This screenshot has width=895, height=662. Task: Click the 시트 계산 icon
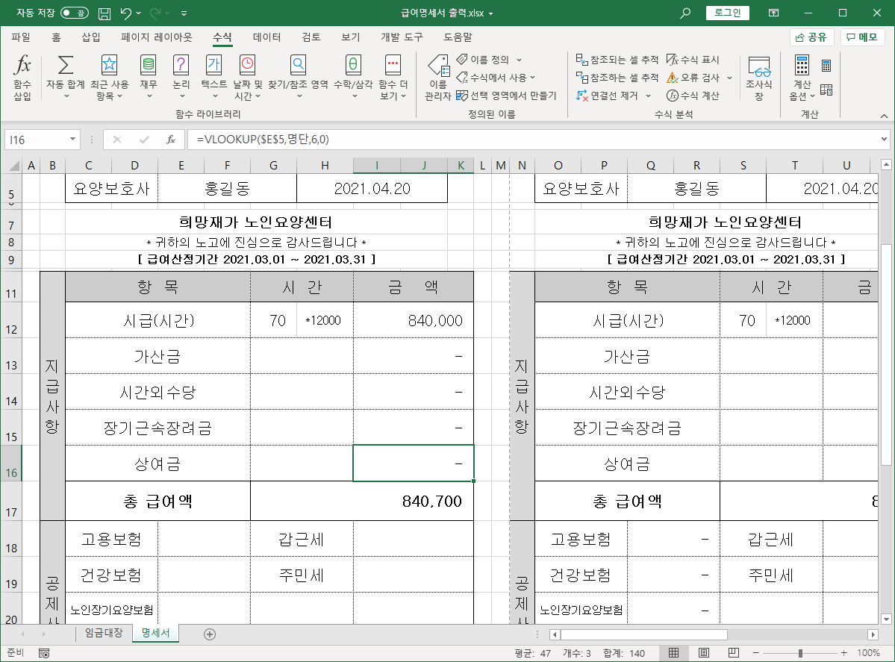tap(826, 90)
